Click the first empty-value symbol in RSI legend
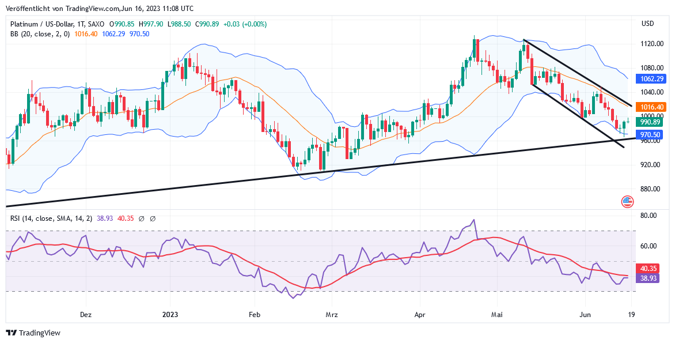 coord(142,218)
